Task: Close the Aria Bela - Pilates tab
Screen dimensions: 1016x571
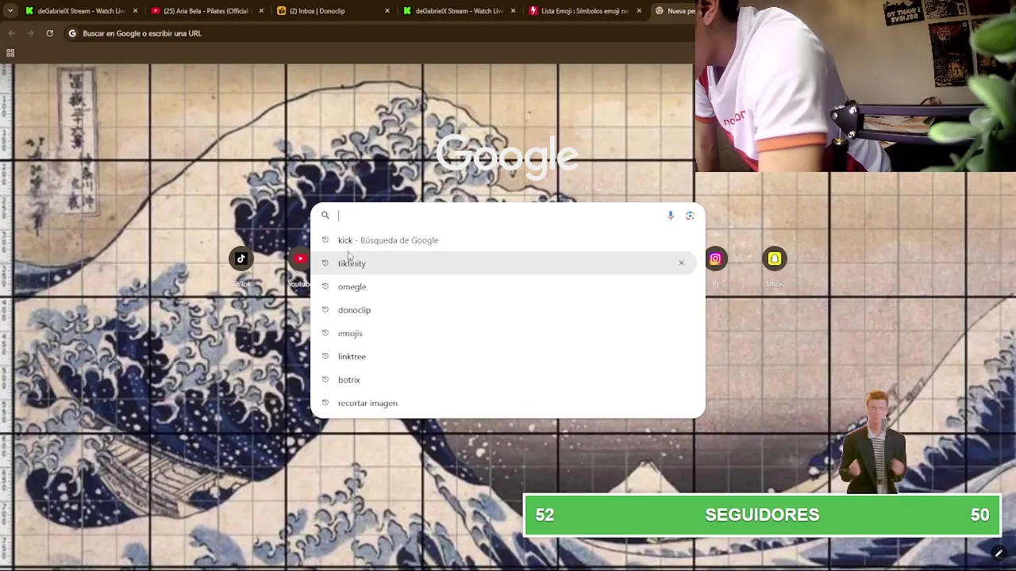Action: click(x=261, y=11)
